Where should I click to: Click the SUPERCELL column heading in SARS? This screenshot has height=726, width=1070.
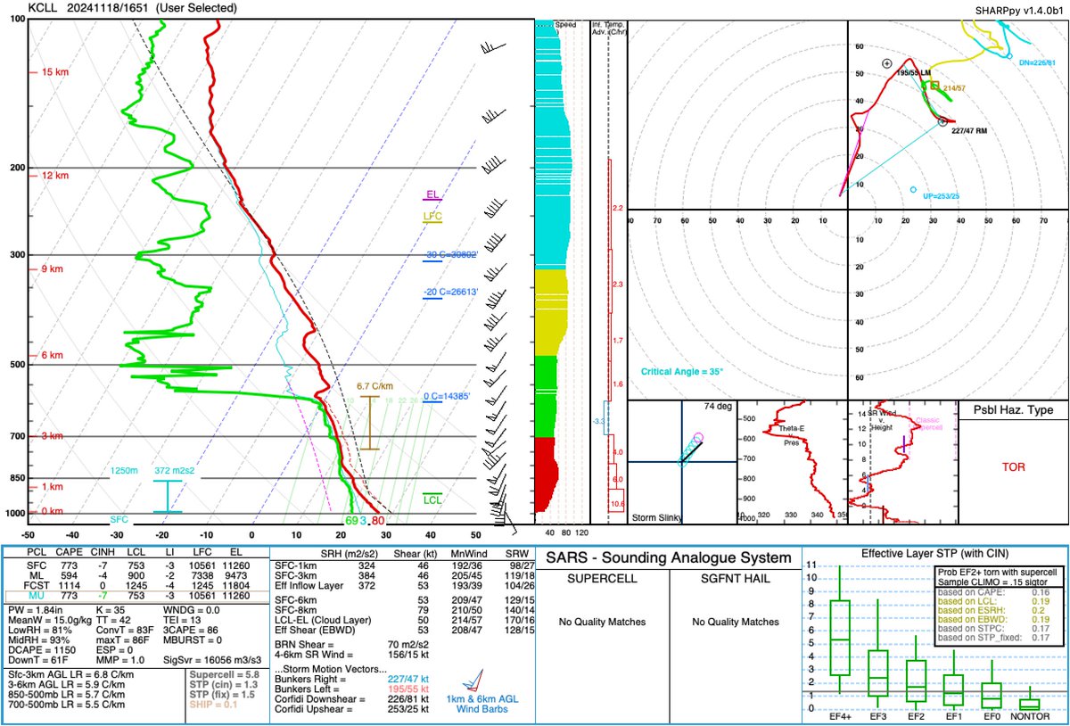pos(601,580)
